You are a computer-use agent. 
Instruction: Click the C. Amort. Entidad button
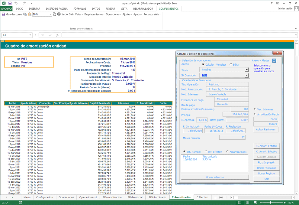point(266,146)
